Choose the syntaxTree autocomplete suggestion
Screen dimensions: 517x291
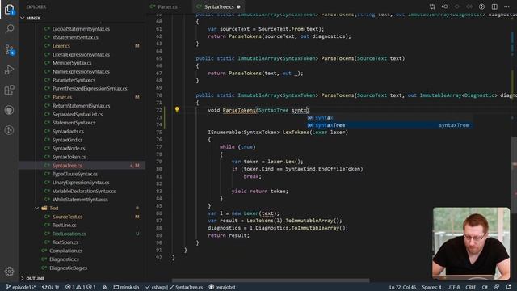point(389,125)
